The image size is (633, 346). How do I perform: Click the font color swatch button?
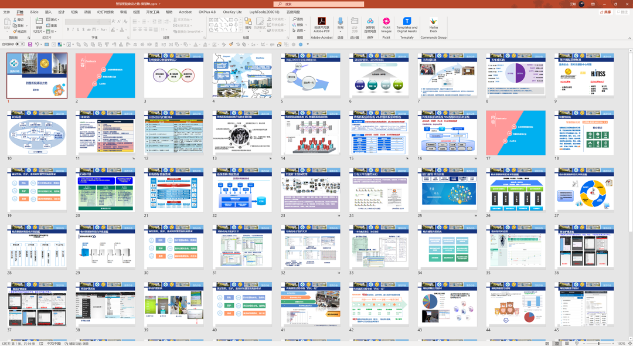click(122, 29)
